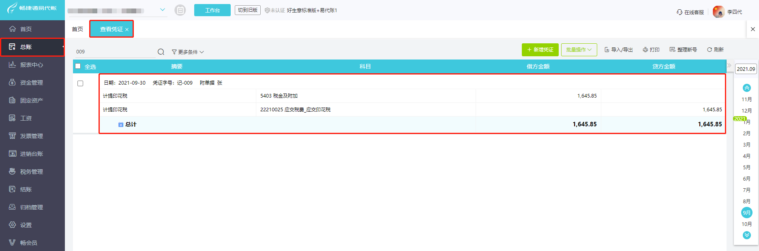Collapse the month panel double-arrow
This screenshot has height=251, width=759.
coord(729,65)
